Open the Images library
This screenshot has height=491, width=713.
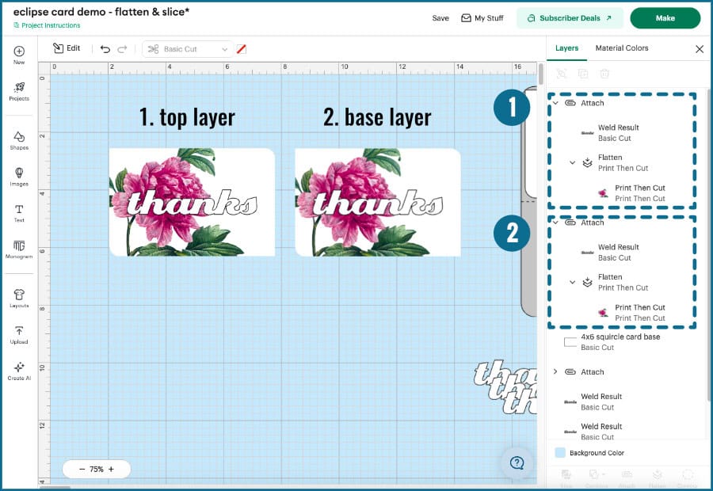(x=19, y=177)
